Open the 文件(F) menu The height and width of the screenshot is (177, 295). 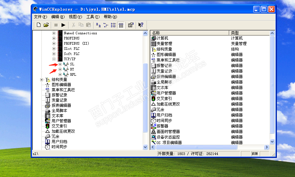tap(40, 17)
